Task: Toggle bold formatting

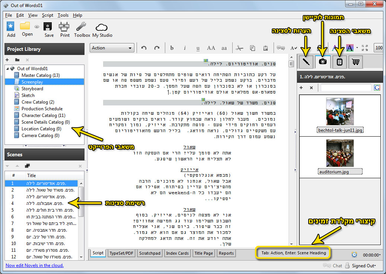Action: 172,48
